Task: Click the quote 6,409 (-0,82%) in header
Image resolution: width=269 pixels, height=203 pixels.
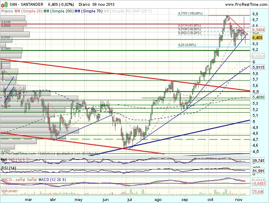Action: tap(61, 4)
